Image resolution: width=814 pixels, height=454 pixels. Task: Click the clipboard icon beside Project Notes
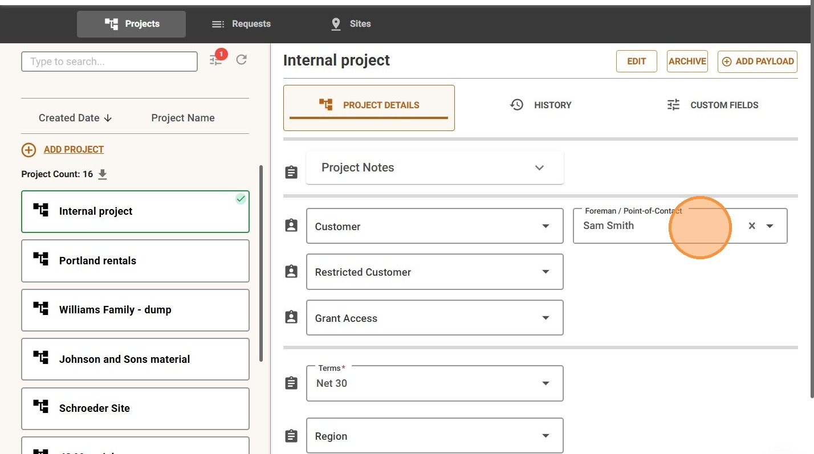(x=291, y=171)
